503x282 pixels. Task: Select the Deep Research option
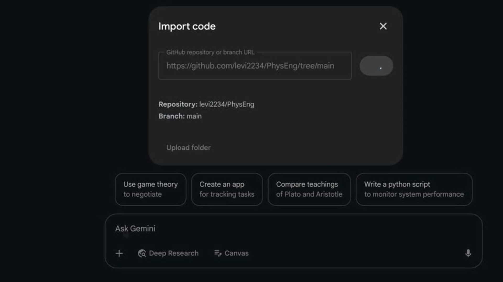coord(168,253)
